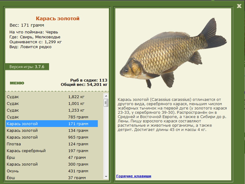Image resolution: width=245 pixels, height=184 pixels.
Task: Click the Carassius carassius description paragraph
Action: pyautogui.click(x=172, y=115)
